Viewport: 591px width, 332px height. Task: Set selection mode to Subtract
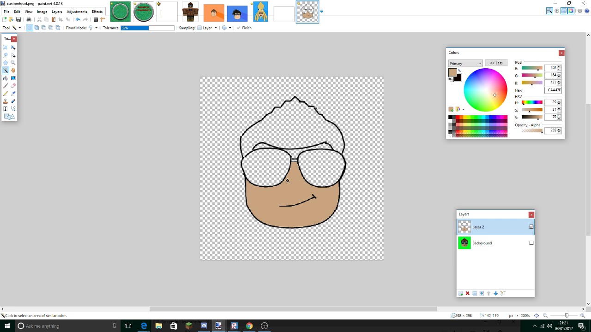click(43, 28)
